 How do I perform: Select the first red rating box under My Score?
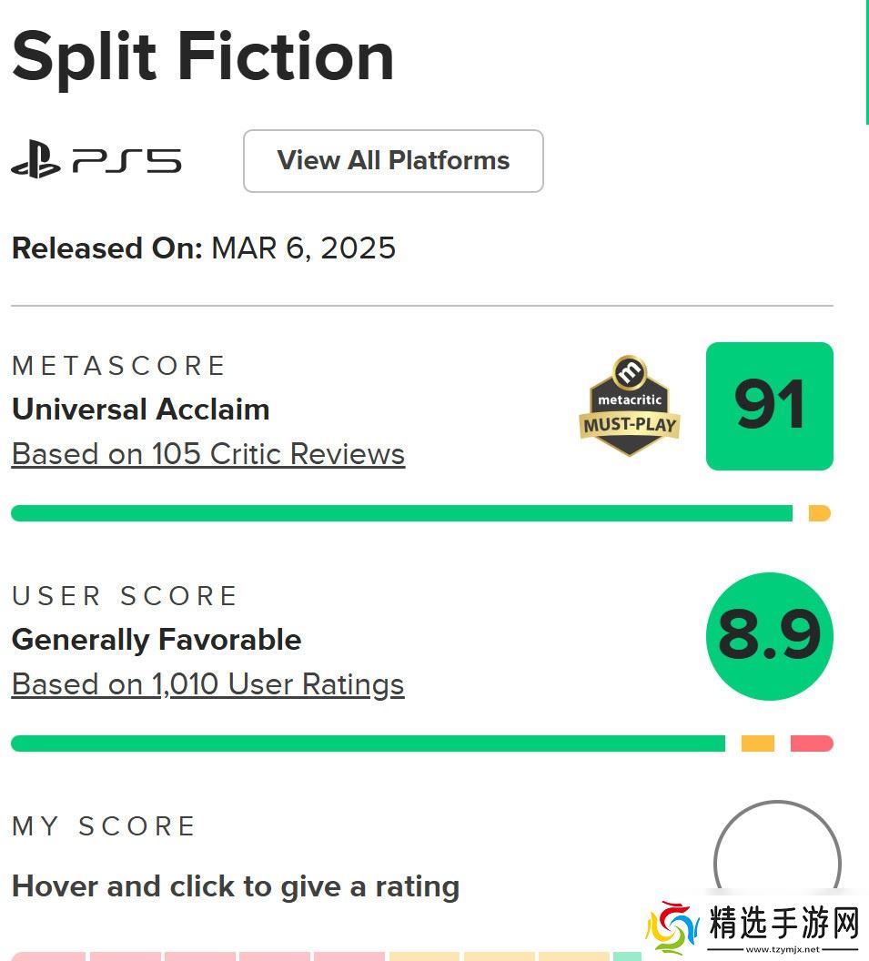[x=48, y=956]
